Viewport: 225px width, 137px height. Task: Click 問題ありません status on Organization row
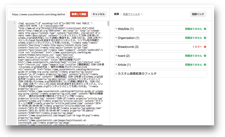(194, 38)
